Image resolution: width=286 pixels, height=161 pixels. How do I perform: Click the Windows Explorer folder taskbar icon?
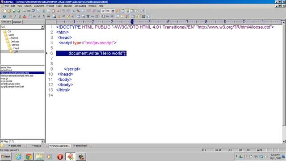[39, 157]
